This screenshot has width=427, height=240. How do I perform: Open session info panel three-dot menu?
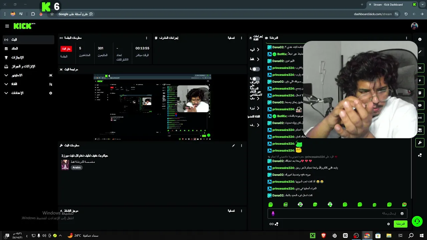(x=146, y=38)
